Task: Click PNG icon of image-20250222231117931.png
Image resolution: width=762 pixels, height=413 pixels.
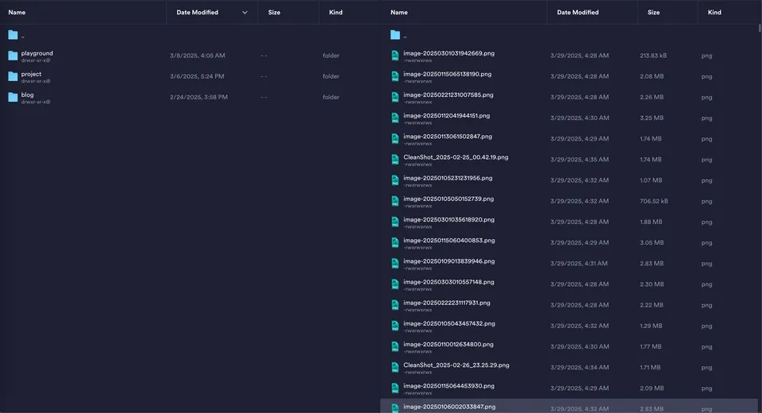Action: click(395, 305)
